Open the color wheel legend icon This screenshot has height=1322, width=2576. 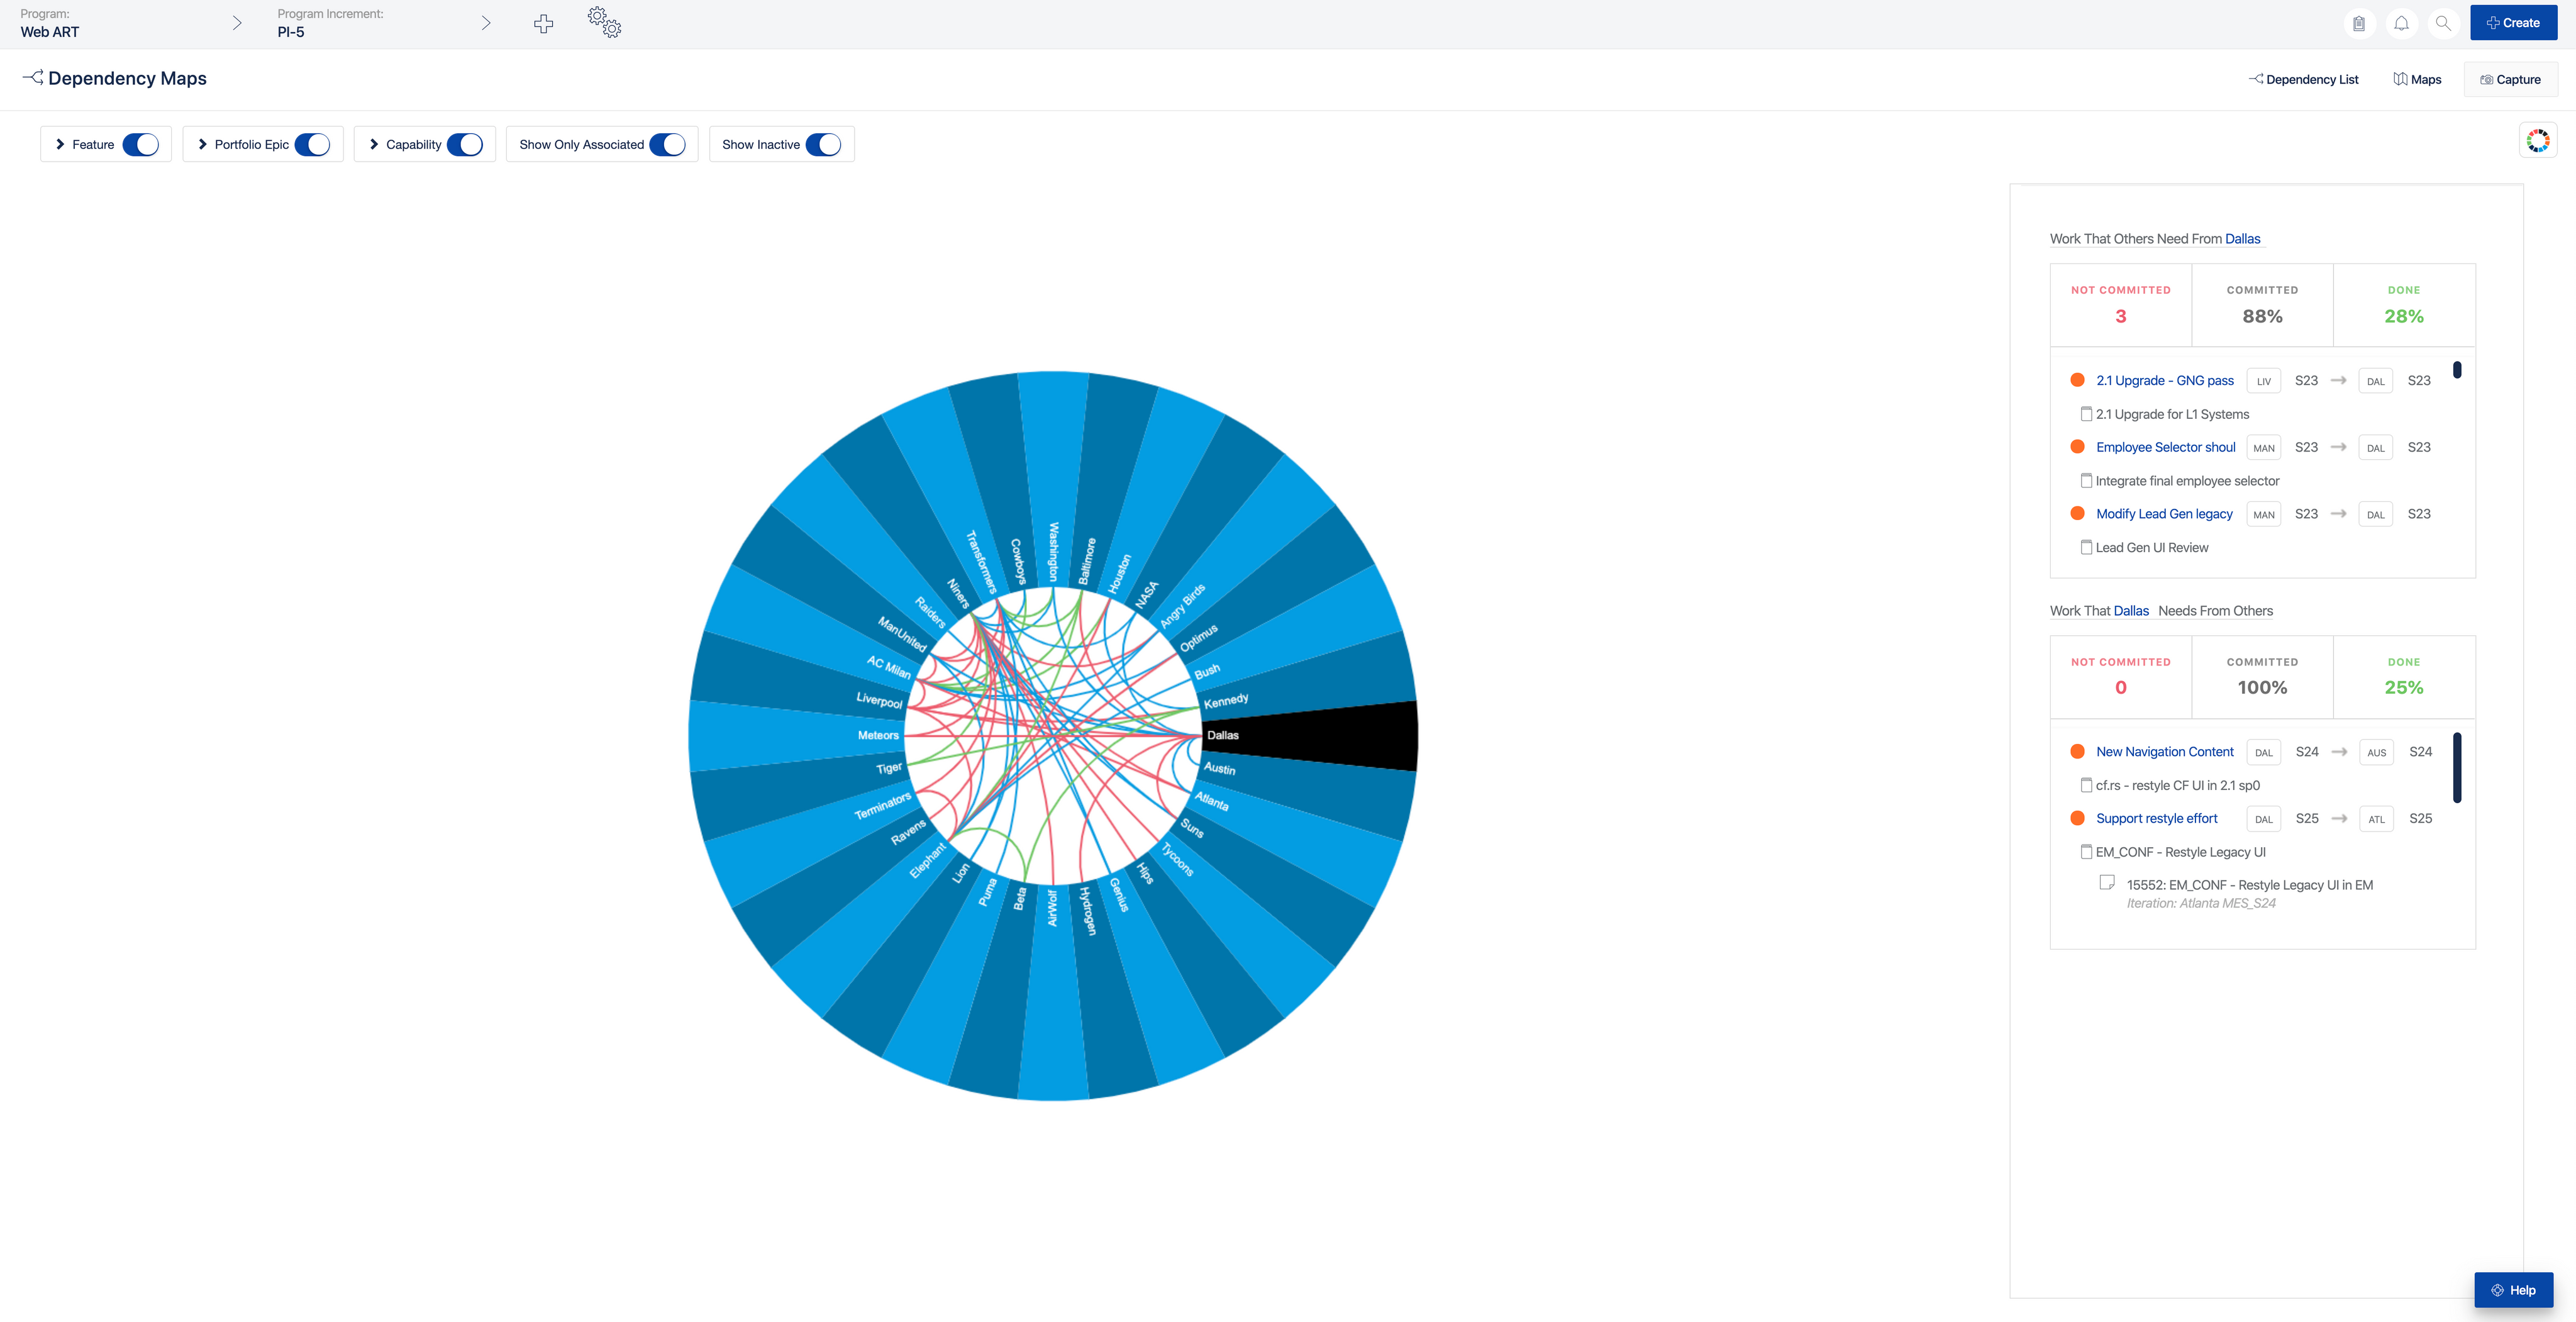[x=2538, y=141]
